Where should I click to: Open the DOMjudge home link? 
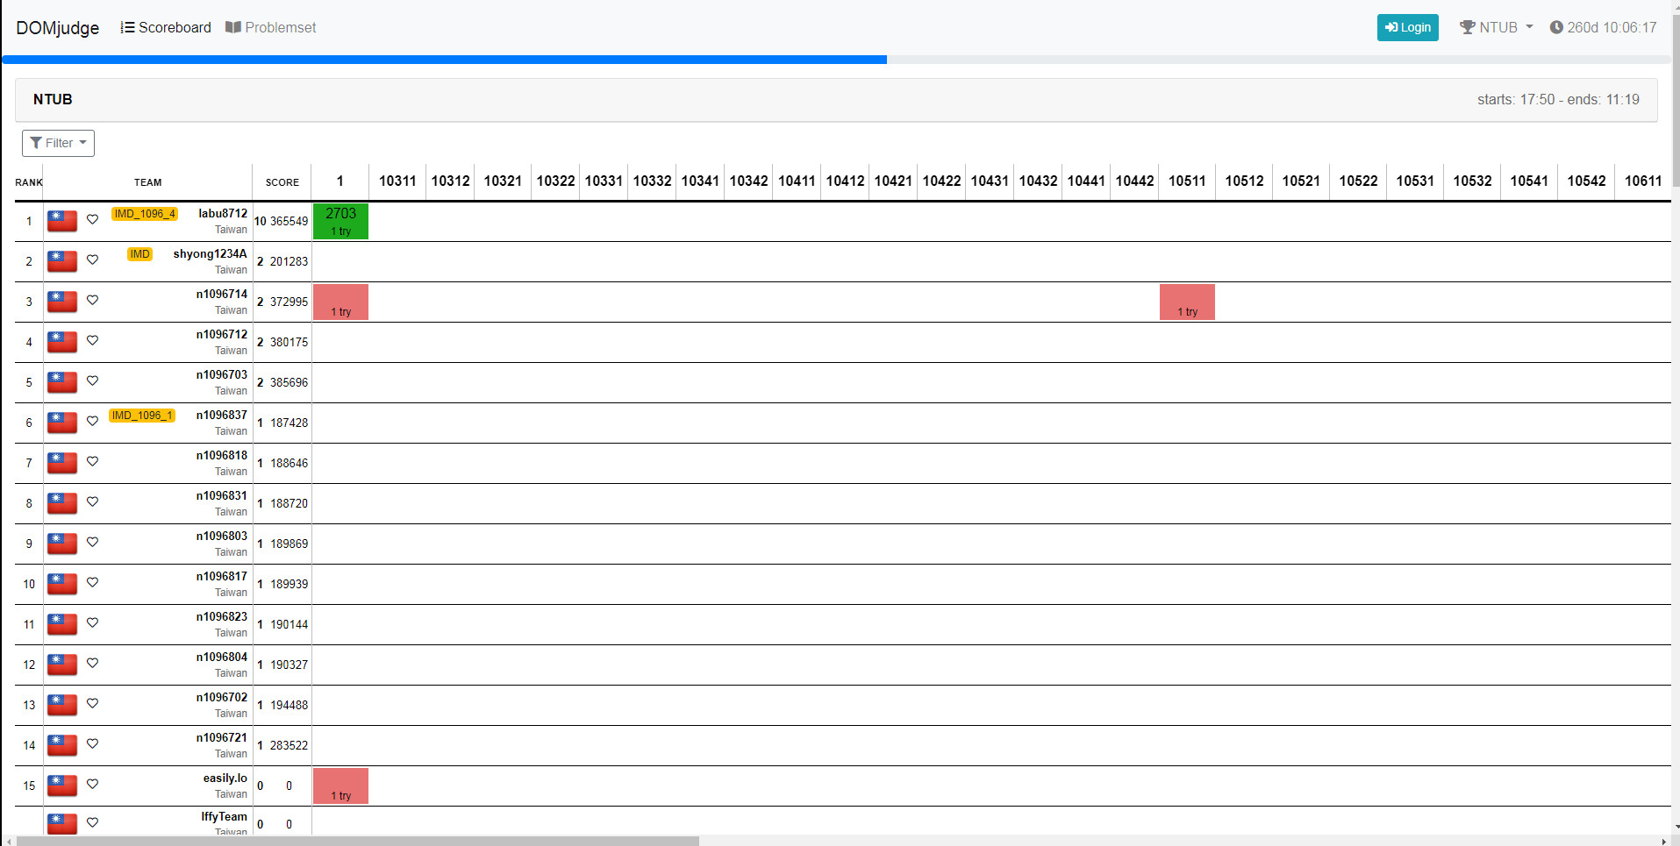click(x=58, y=28)
